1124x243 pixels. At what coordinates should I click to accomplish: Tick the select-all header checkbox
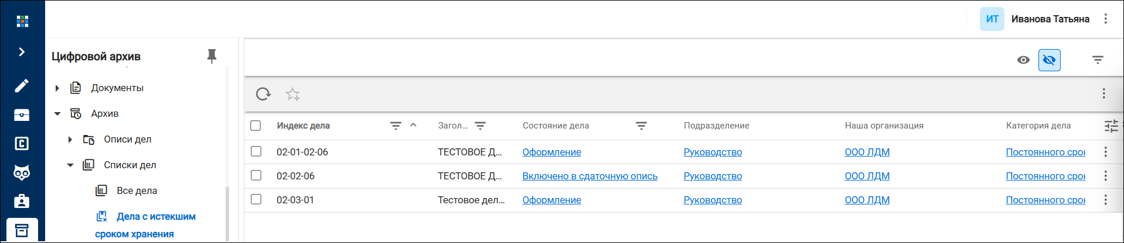point(256,126)
